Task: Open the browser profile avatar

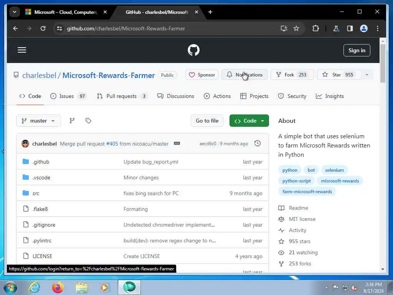Action: point(364,28)
